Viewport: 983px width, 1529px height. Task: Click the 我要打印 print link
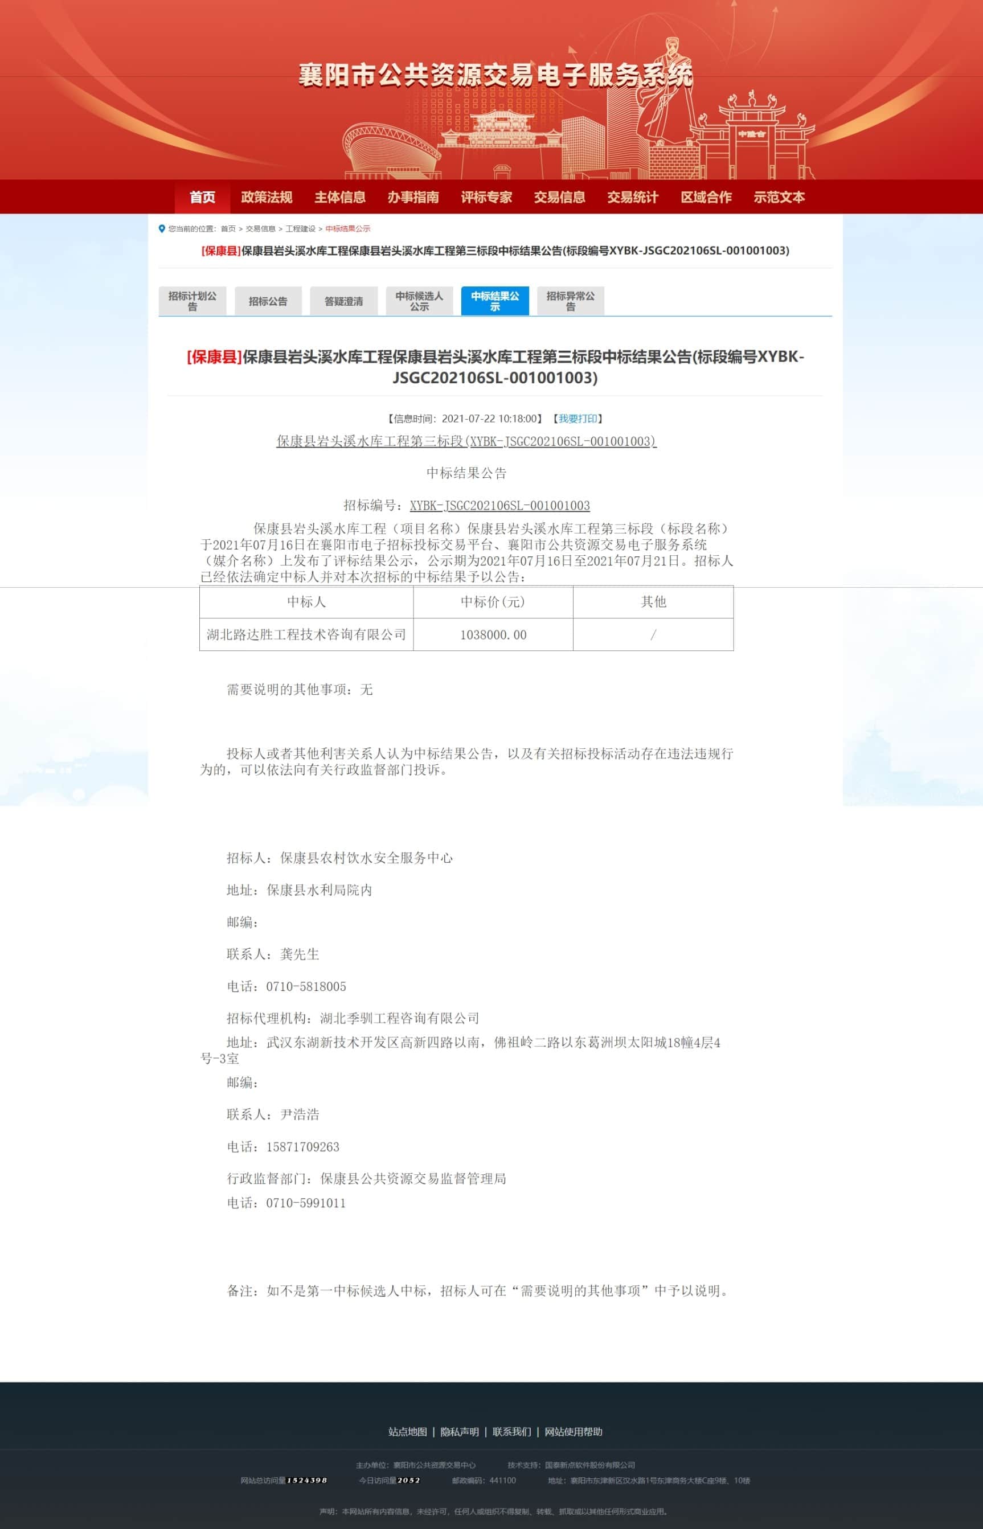(x=577, y=419)
